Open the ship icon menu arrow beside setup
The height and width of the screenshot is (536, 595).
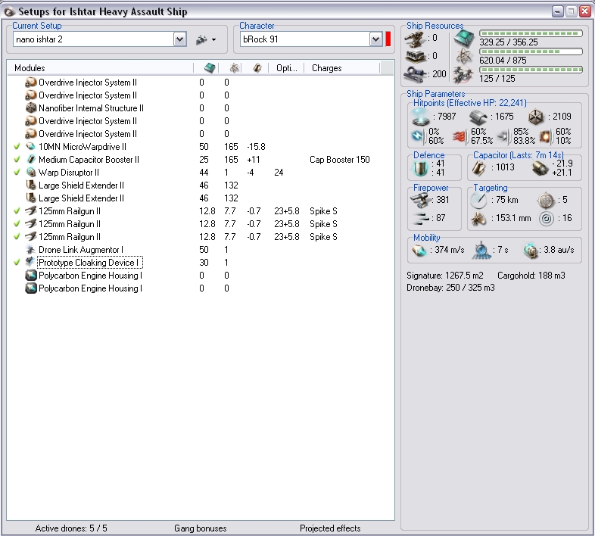coord(214,39)
